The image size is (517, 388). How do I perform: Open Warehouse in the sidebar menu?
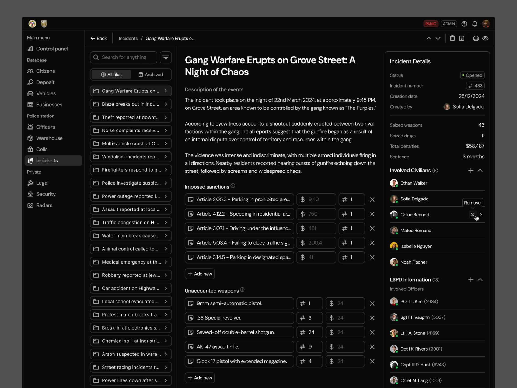(x=49, y=138)
